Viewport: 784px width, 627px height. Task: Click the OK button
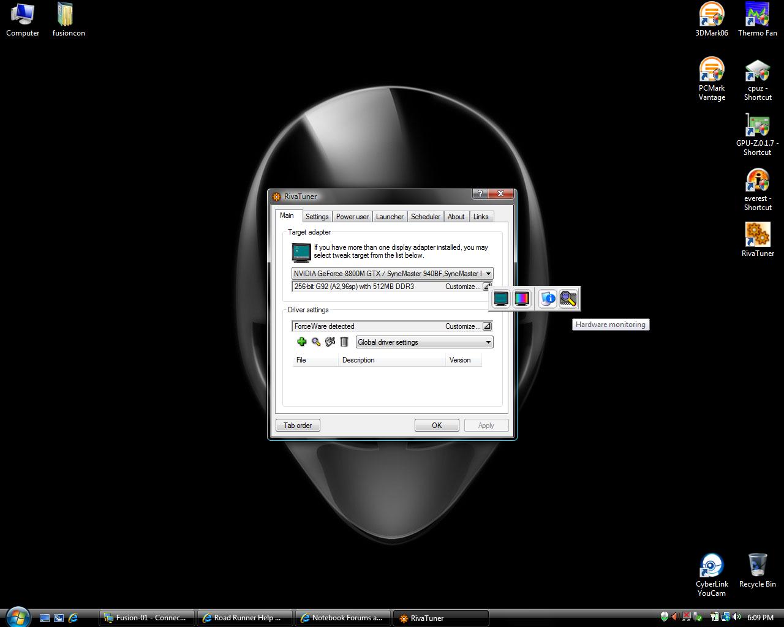click(x=437, y=426)
